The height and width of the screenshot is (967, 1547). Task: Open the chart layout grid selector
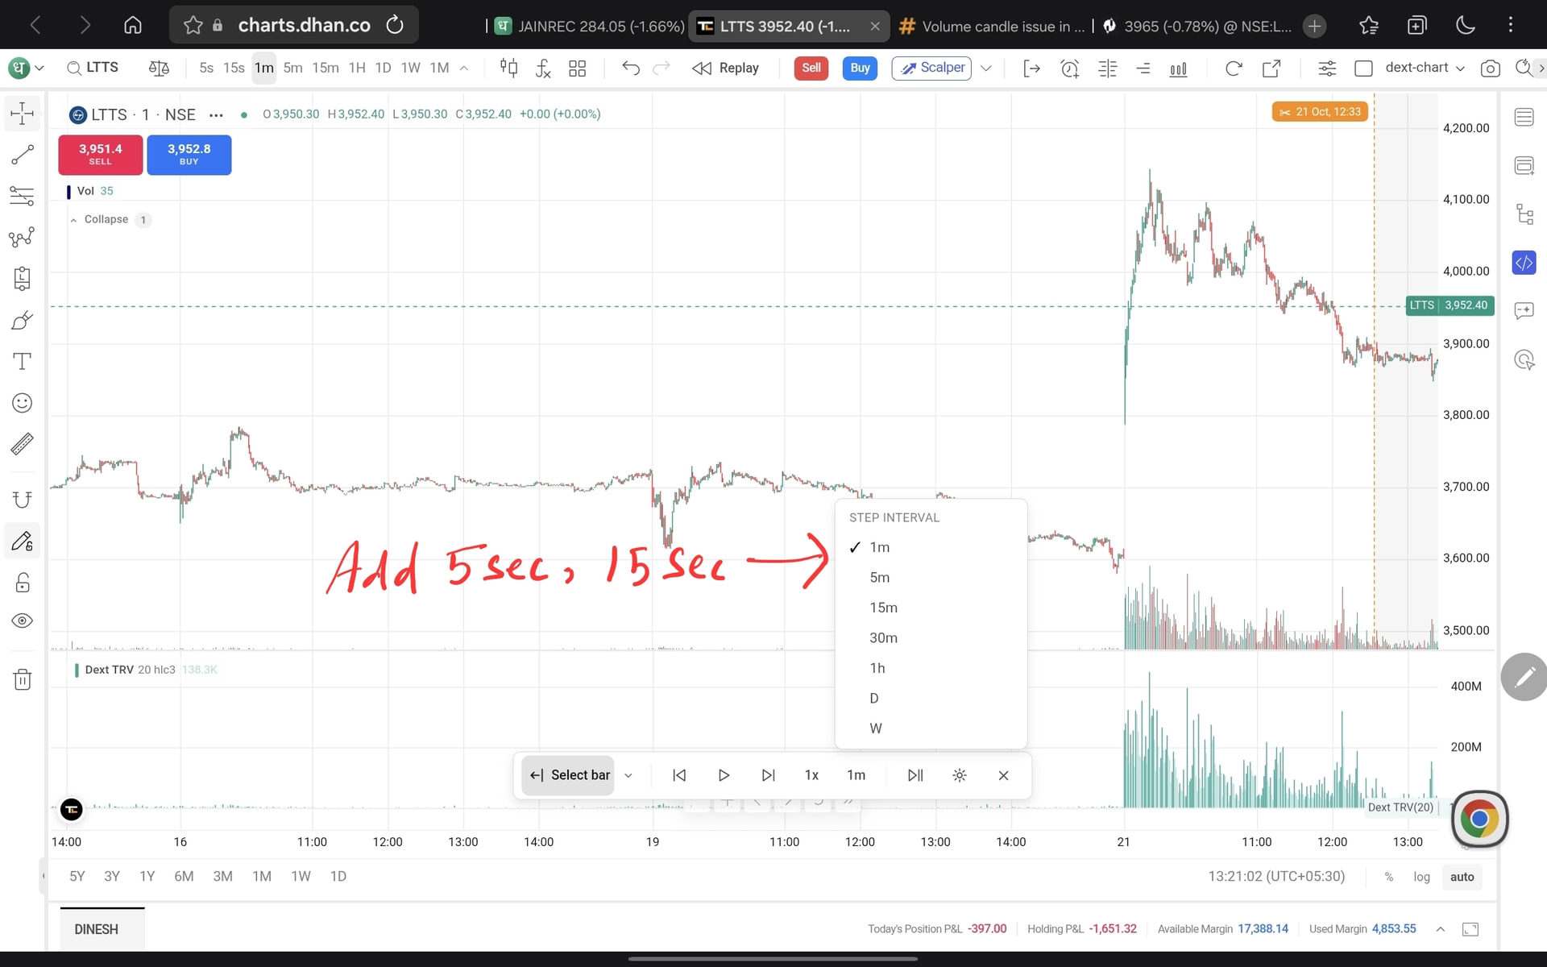578,68
